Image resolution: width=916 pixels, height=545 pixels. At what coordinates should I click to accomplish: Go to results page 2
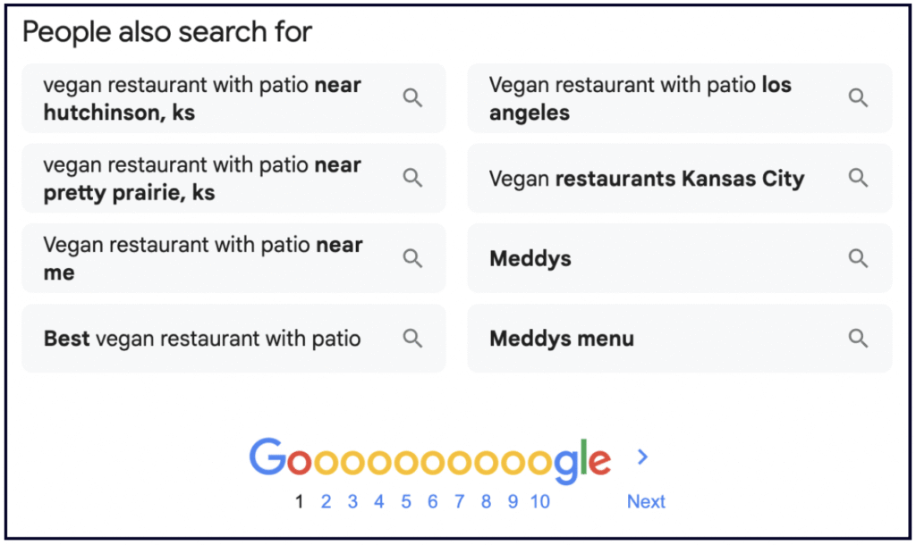326,501
